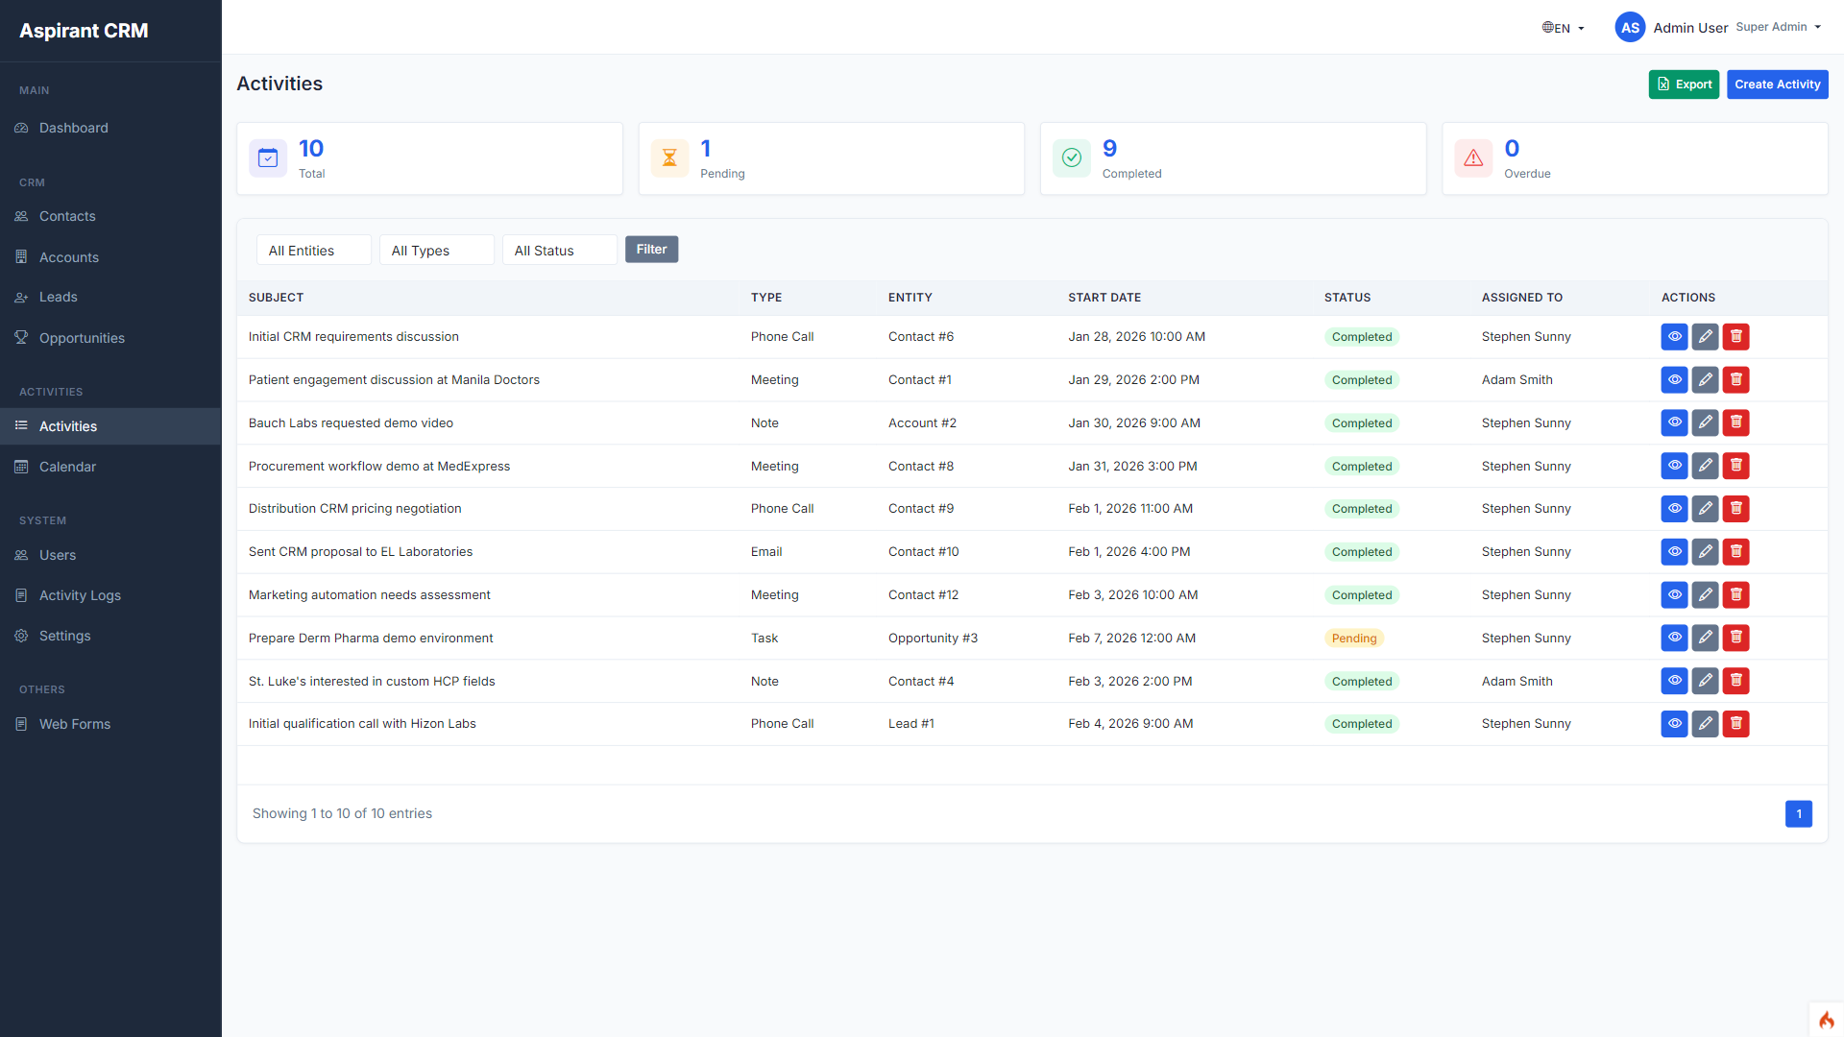Expand the language selector labeled EN
Screen dimensions: 1844x1037
pyautogui.click(x=1563, y=28)
